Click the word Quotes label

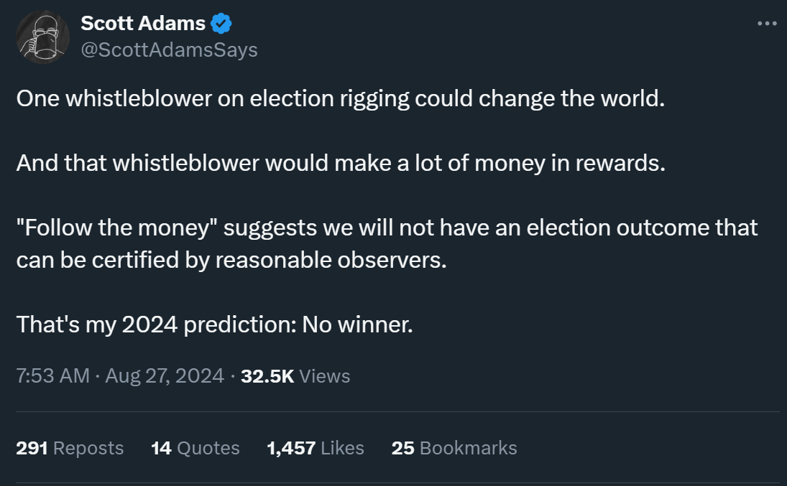pyautogui.click(x=208, y=448)
